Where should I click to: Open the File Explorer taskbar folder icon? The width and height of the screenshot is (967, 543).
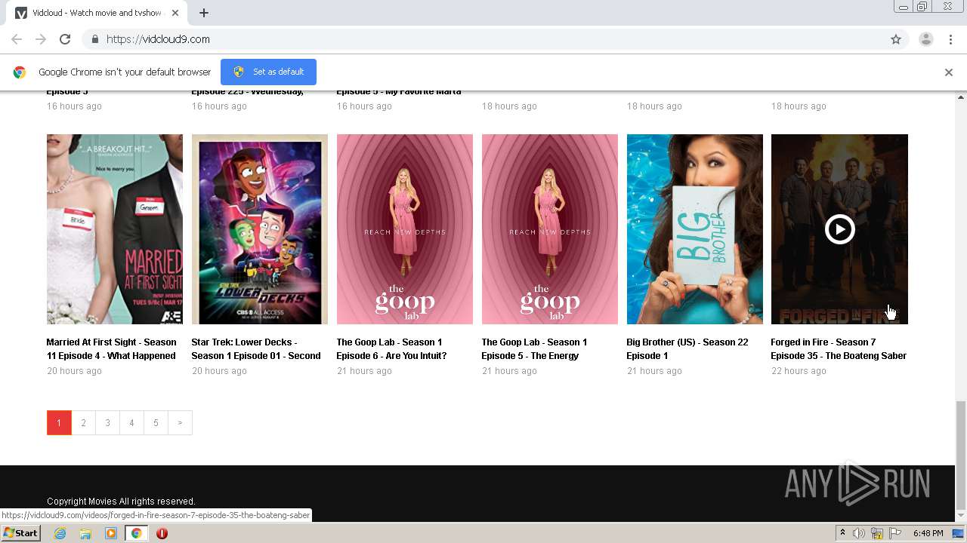click(85, 533)
